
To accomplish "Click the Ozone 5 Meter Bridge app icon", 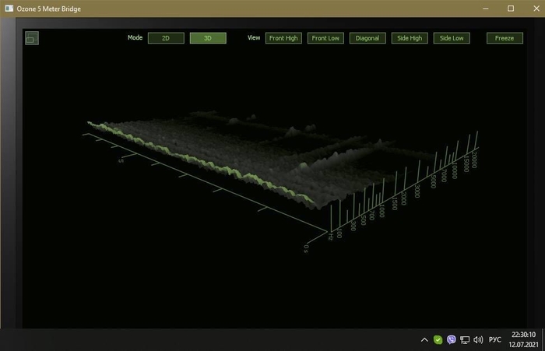I will pyautogui.click(x=9, y=9).
